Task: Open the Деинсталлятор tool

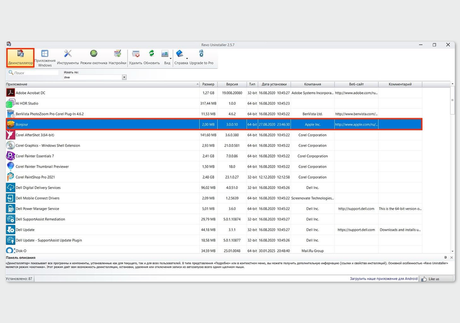Action: tap(20, 58)
